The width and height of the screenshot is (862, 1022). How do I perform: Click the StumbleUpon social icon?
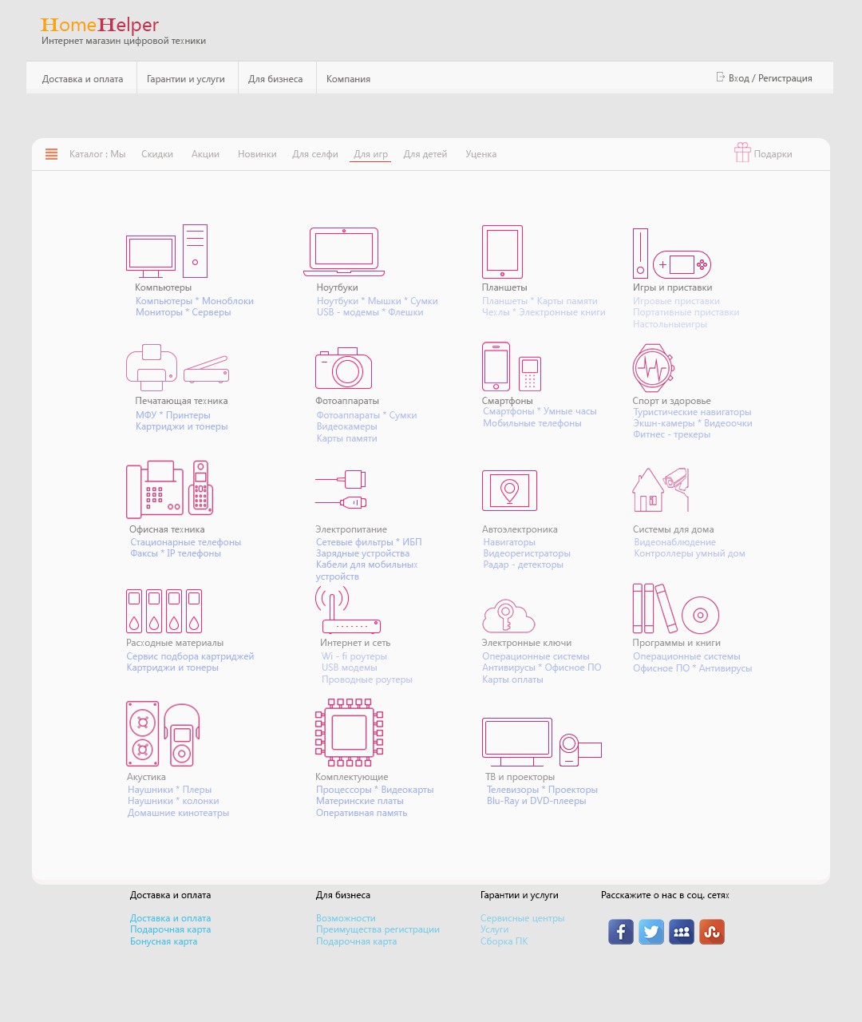712,932
